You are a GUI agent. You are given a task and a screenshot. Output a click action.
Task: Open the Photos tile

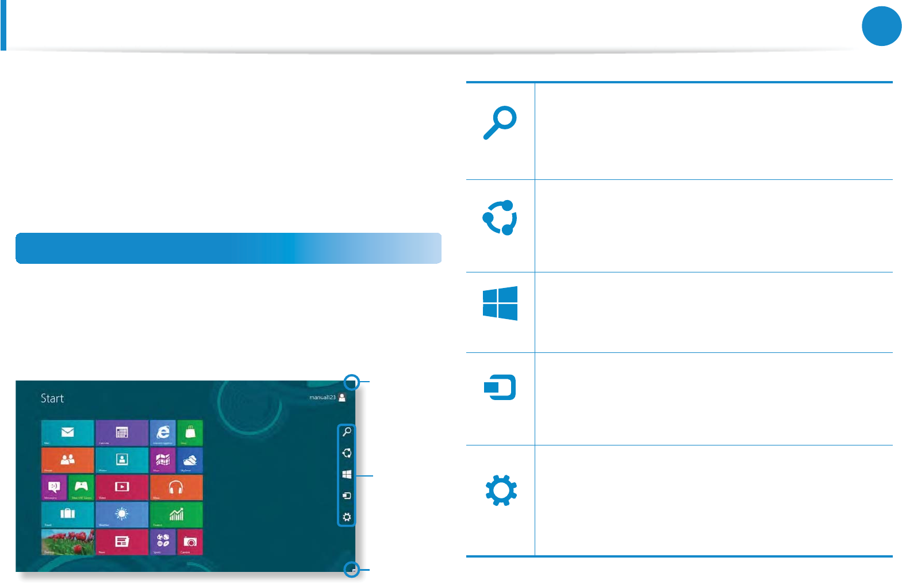[x=122, y=460]
